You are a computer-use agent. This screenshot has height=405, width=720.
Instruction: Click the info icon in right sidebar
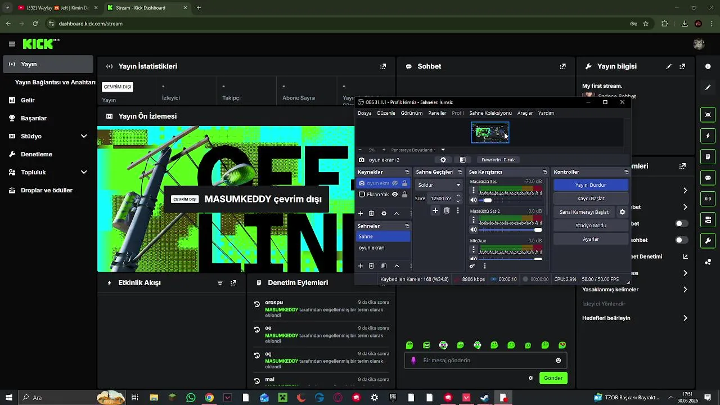708,66
